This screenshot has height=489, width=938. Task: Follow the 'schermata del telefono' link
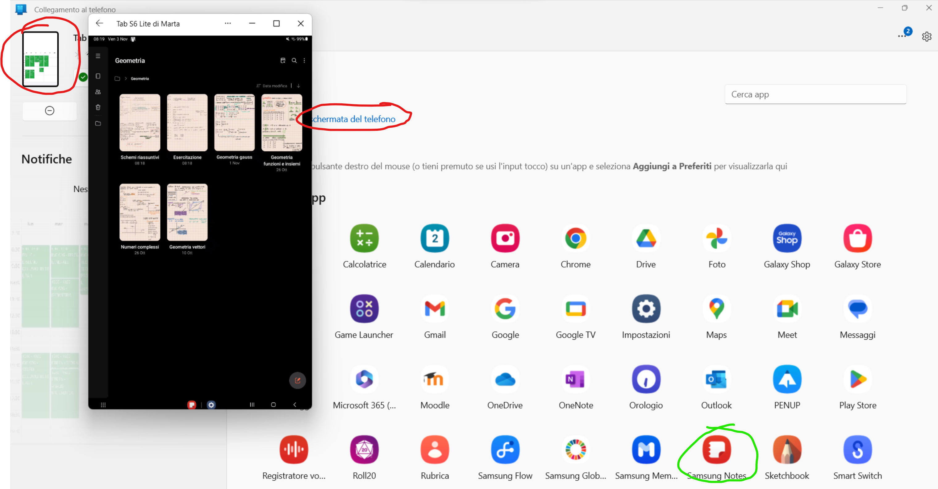[352, 119]
